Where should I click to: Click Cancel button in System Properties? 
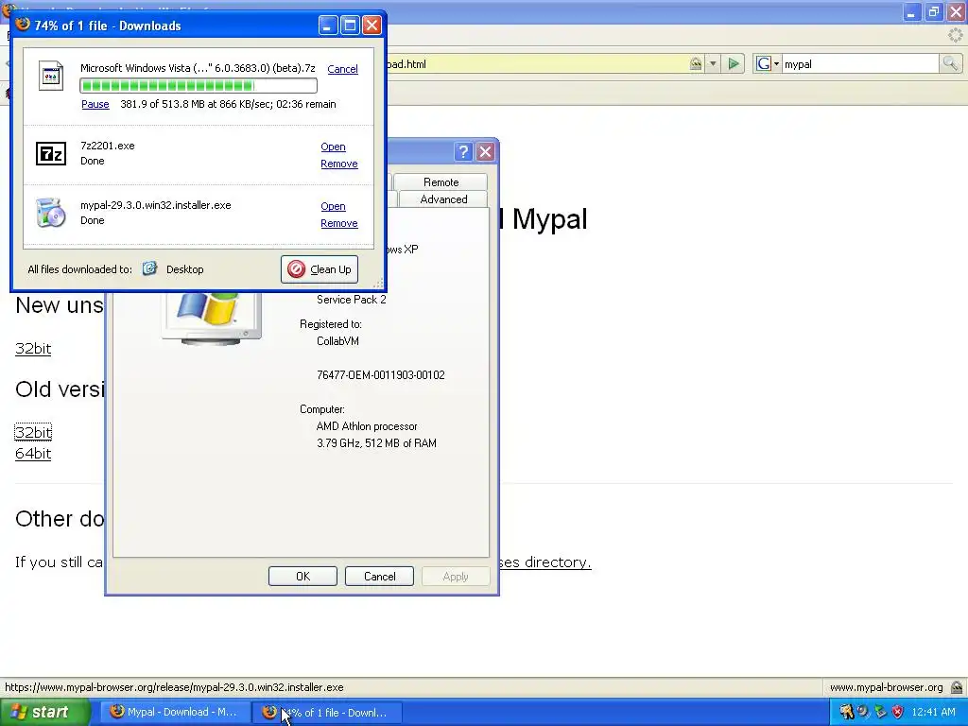tap(379, 576)
